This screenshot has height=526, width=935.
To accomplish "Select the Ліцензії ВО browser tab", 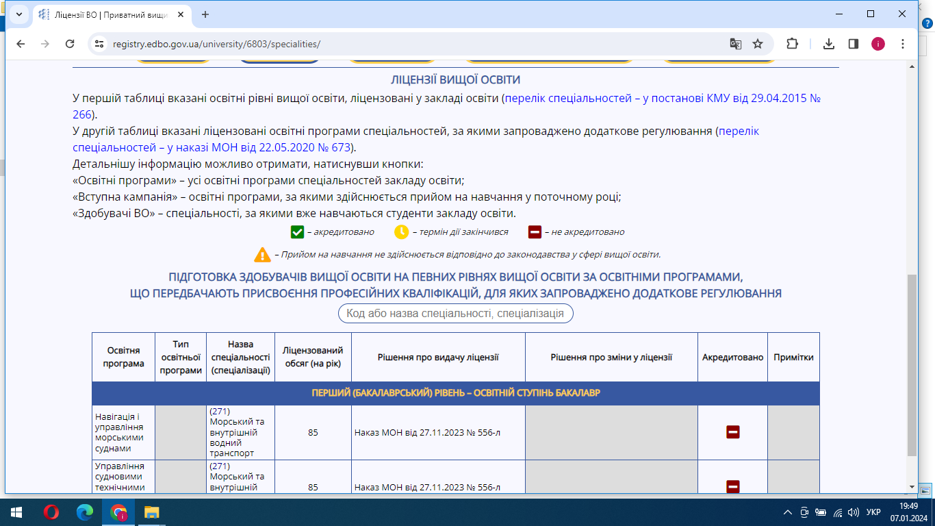I will 111,14.
